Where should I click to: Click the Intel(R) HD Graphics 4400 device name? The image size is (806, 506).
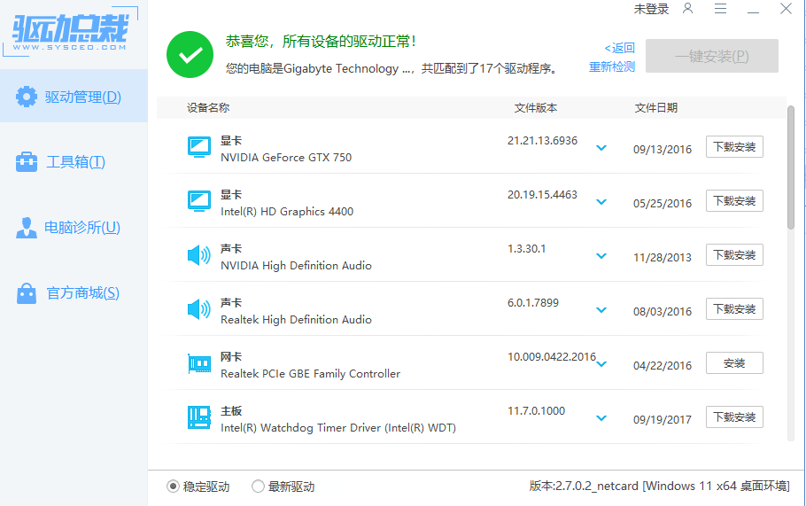click(287, 211)
